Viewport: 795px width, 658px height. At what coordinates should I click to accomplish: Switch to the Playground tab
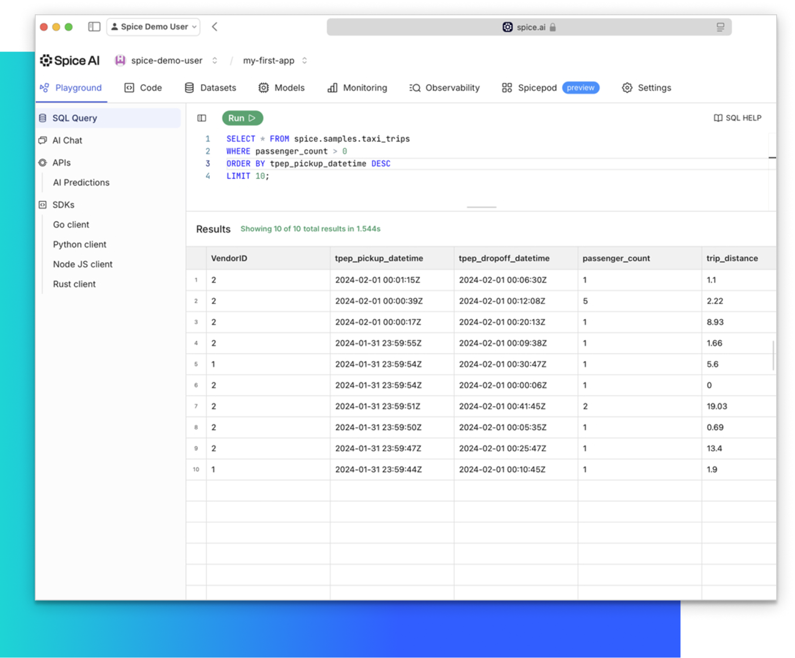point(71,88)
